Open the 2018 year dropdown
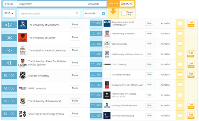The height and width of the screenshot is (121, 199). [x=9, y=13]
